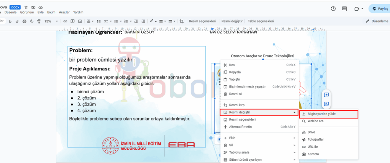This screenshot has height=163, width=390.
Task: Expand the Sil context menu item
Action: tap(259, 145)
